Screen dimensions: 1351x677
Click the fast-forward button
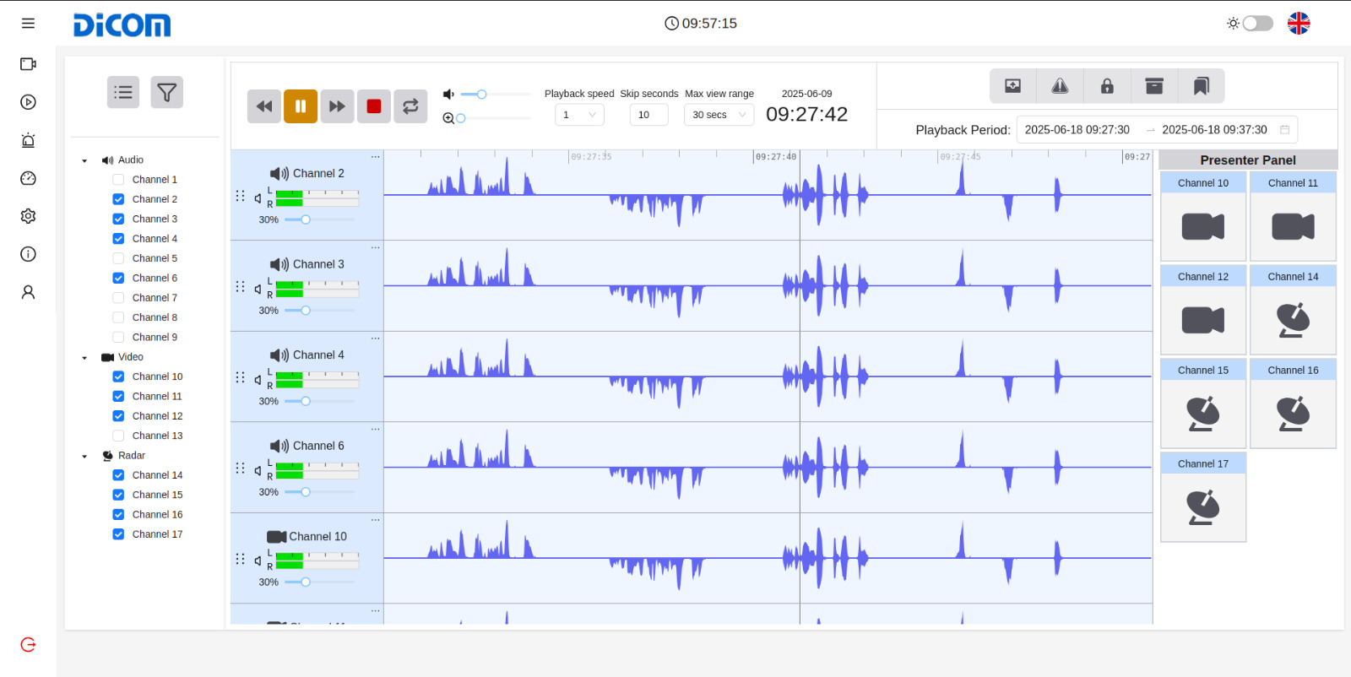[337, 106]
